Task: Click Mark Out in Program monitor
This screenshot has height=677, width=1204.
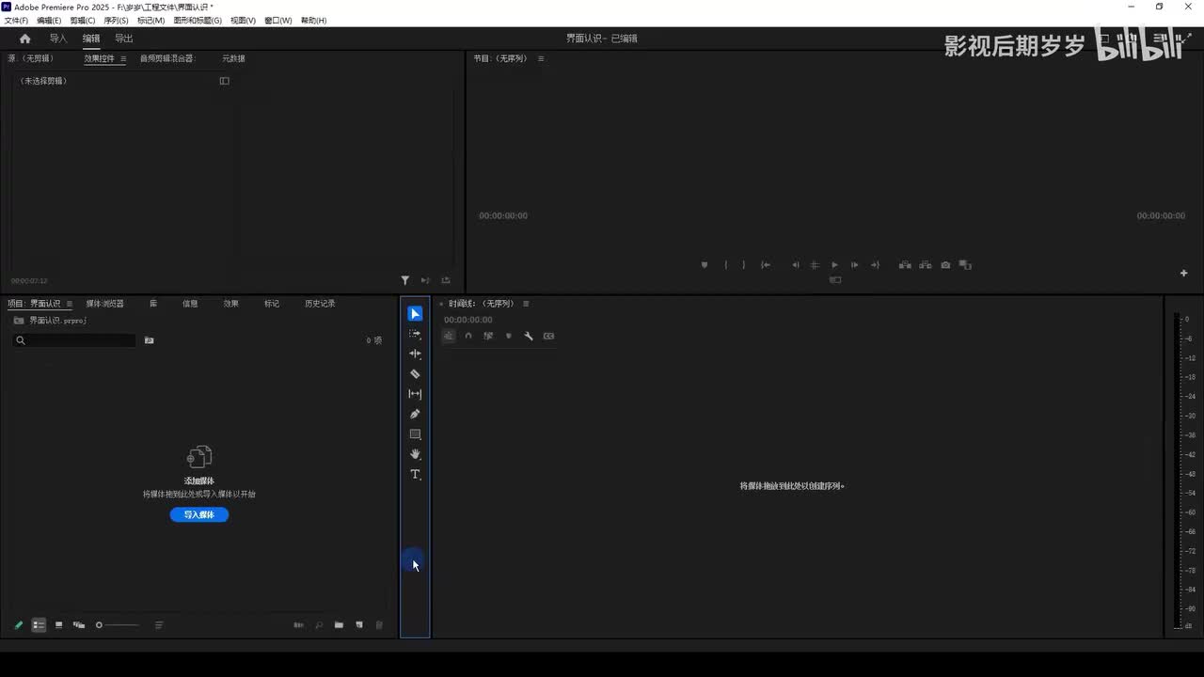Action: [x=743, y=265]
